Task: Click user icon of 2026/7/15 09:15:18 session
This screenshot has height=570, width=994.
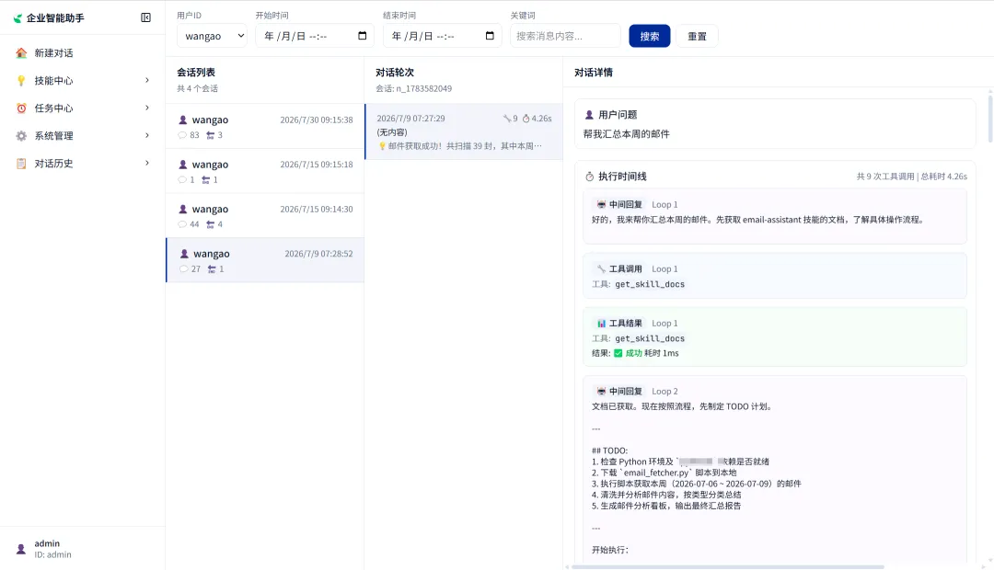Action: point(183,165)
